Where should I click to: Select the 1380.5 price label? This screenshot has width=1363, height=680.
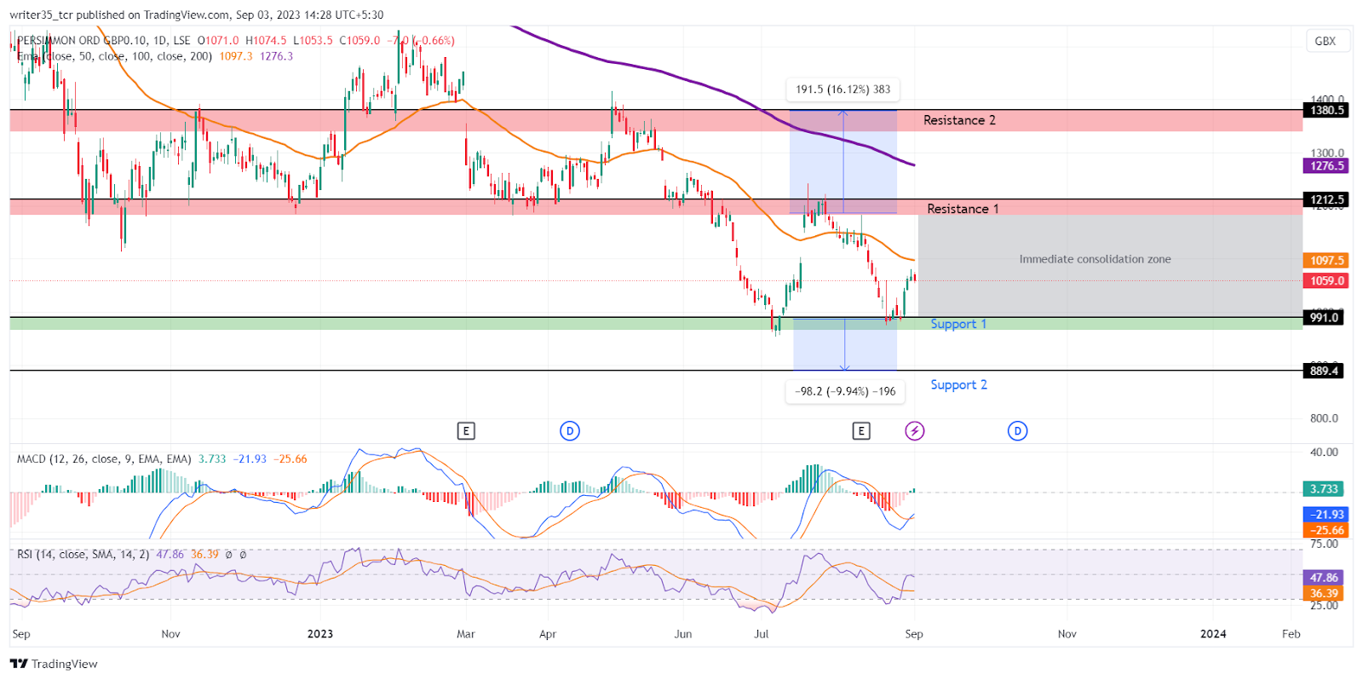[x=1326, y=110]
